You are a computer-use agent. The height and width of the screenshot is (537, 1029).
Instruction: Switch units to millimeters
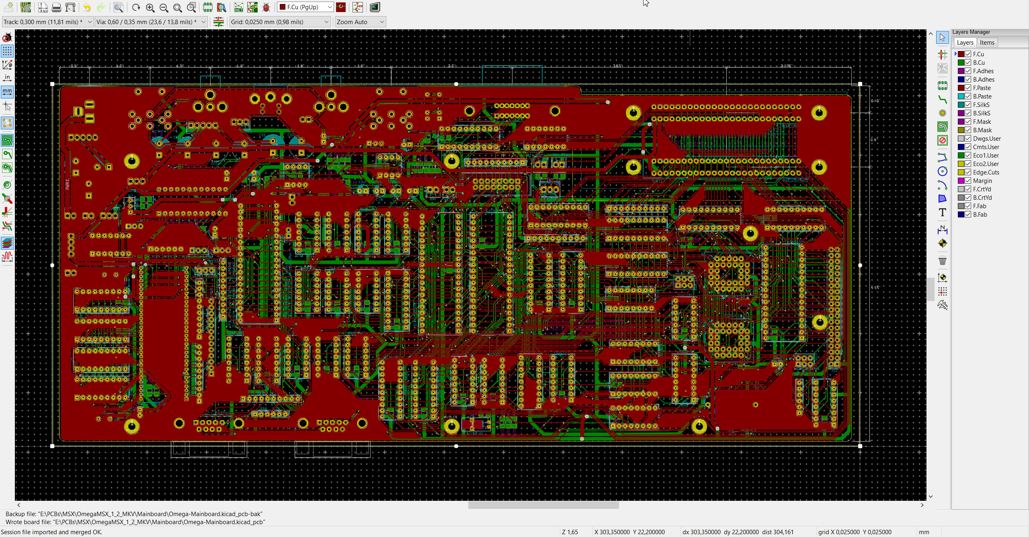click(x=7, y=92)
